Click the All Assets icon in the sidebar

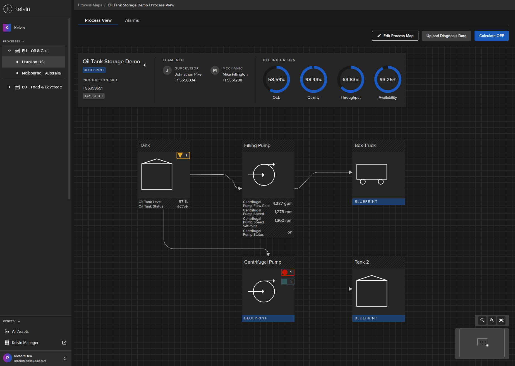pyautogui.click(x=7, y=331)
